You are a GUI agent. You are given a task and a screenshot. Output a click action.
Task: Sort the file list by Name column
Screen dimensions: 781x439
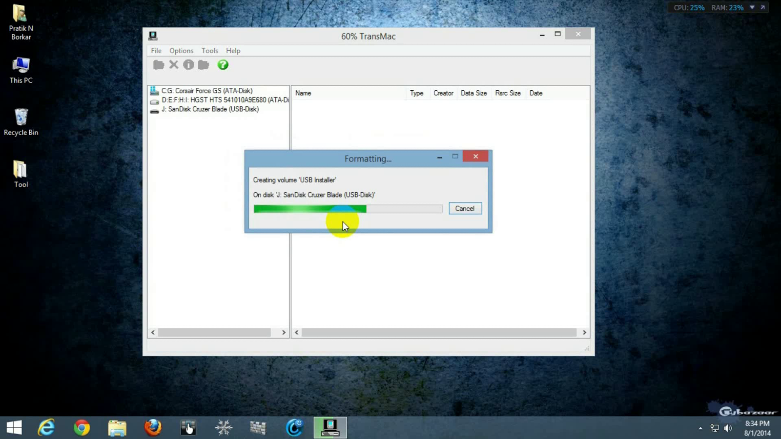(349, 93)
